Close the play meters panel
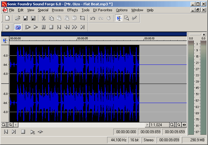 [x=204, y=34]
